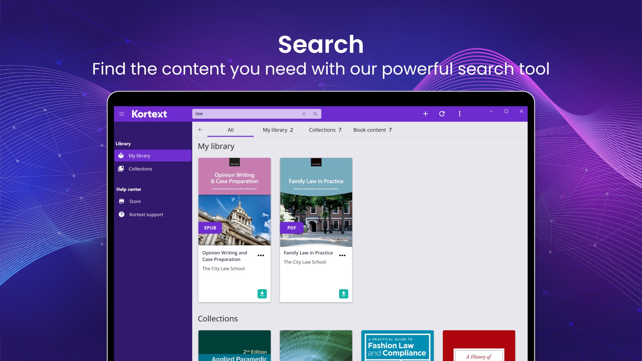Open the Store link in Help center
This screenshot has width=642, height=361.
pos(135,201)
